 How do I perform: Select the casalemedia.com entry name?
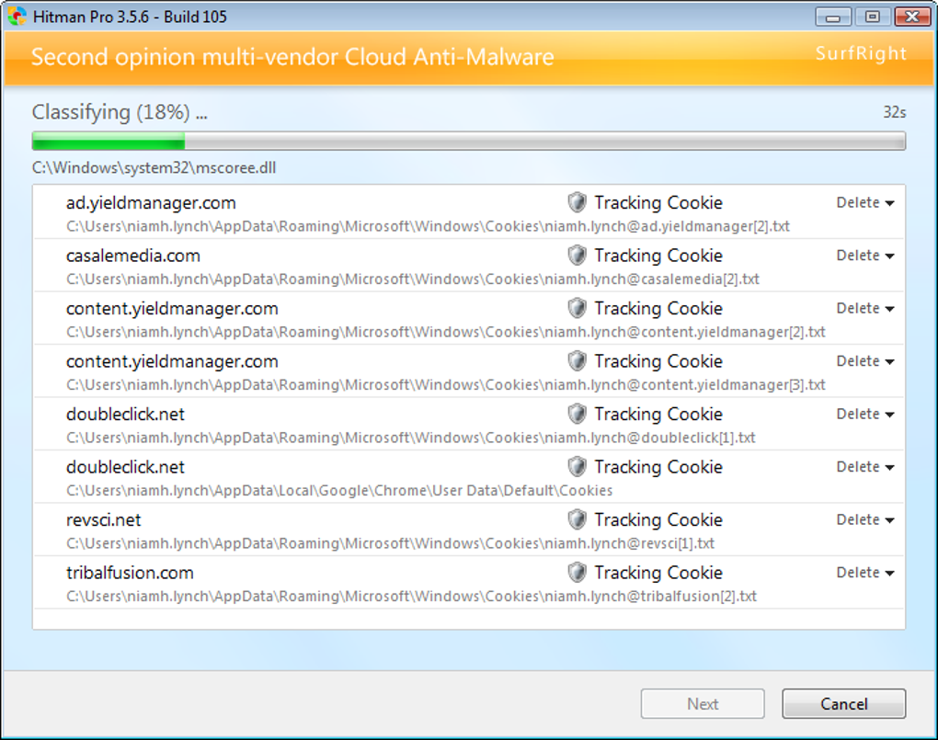click(132, 256)
